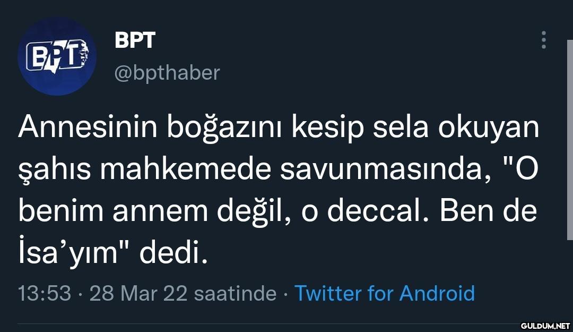Click the word "saatinde" in the timestamp row

click(x=235, y=293)
